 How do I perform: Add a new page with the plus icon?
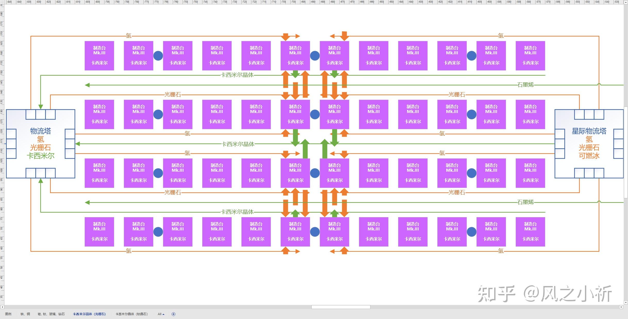[x=173, y=314]
